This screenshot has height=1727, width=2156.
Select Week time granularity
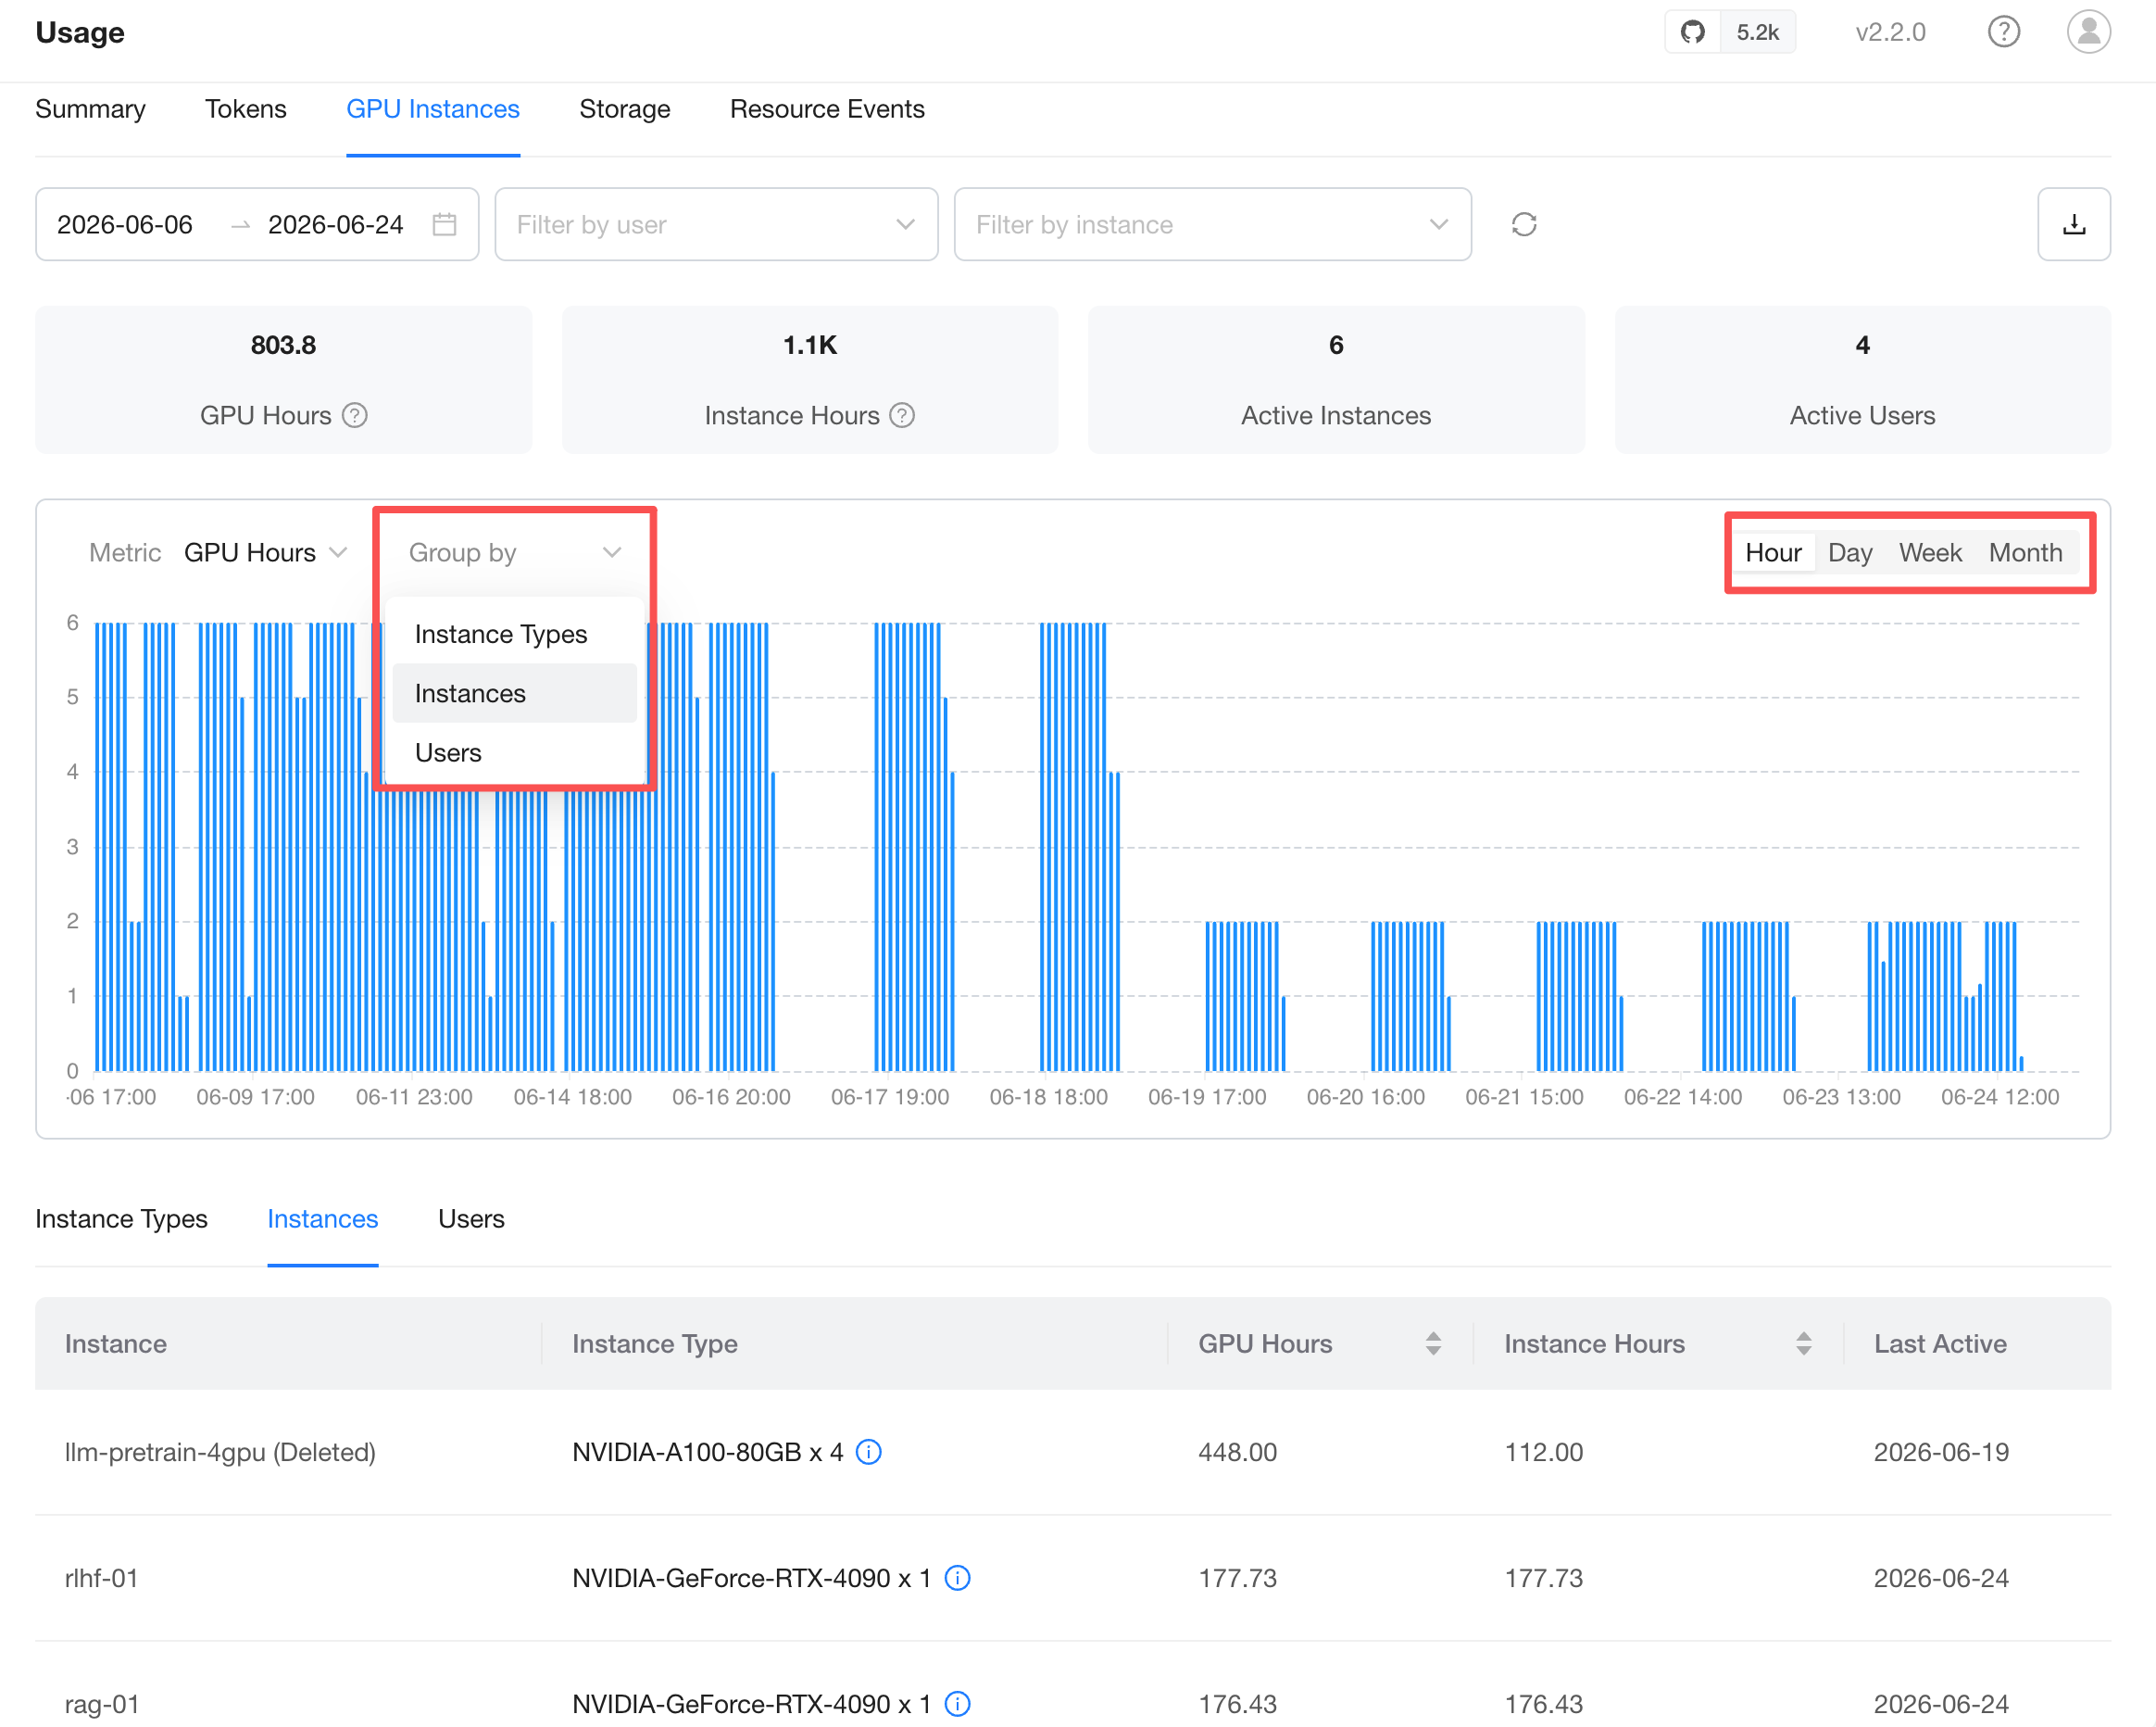[1929, 552]
